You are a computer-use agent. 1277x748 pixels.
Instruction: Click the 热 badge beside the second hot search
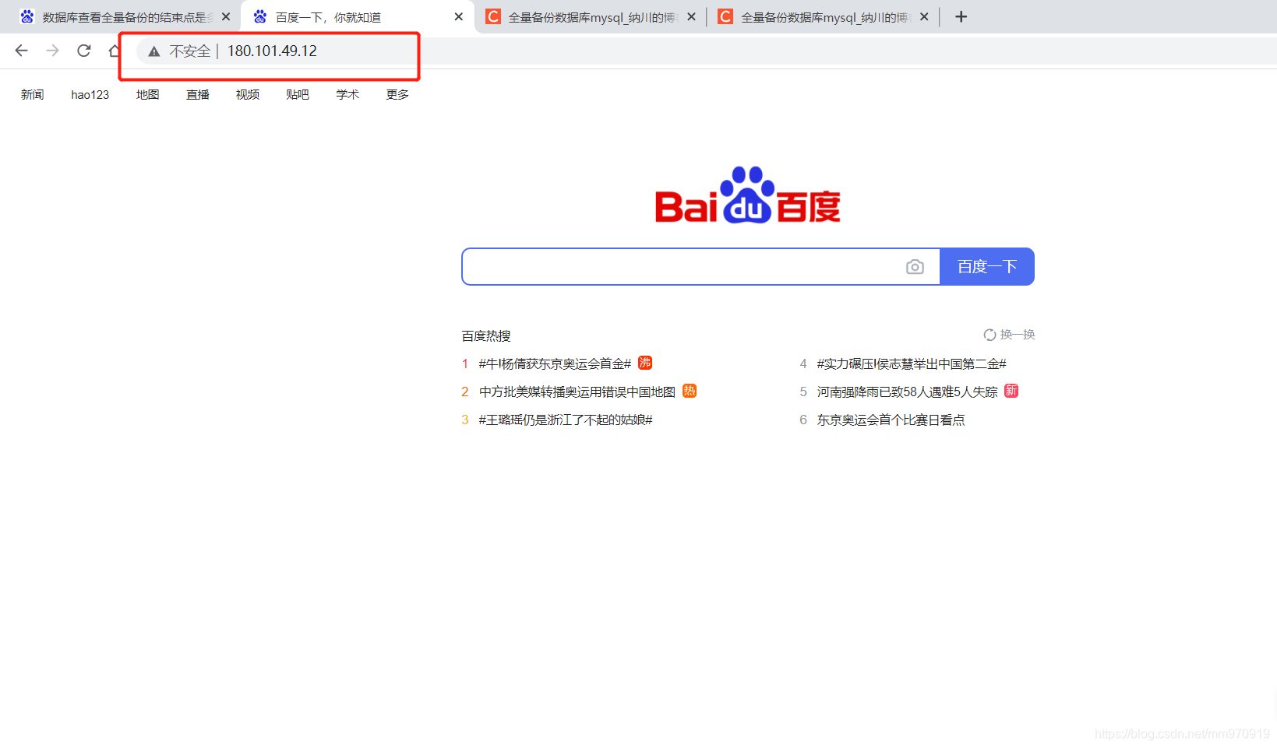tap(690, 391)
